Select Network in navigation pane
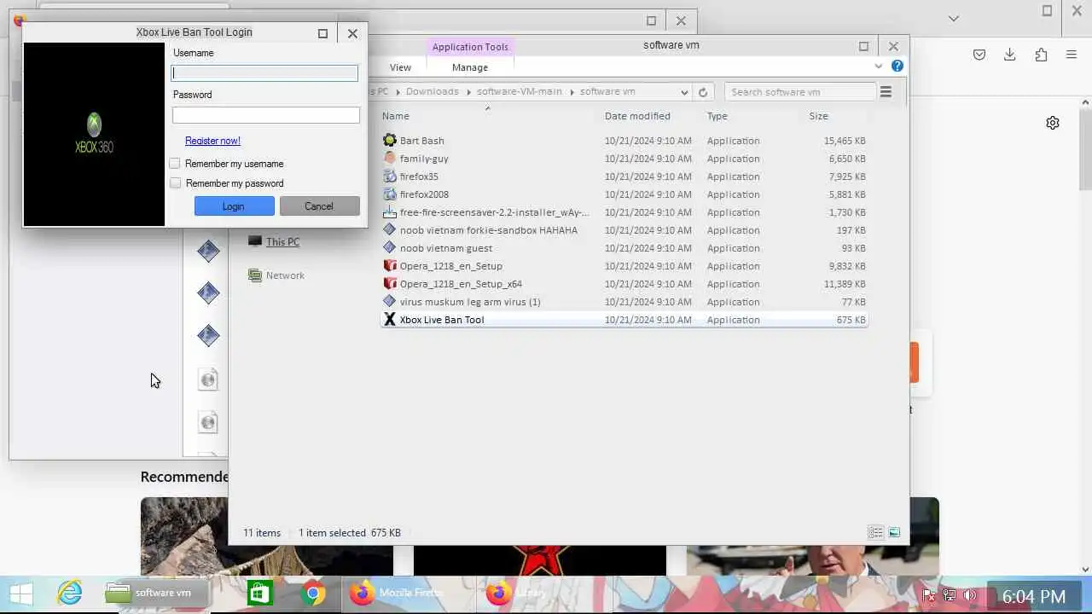Screen dimensions: 1092x614 285,275
